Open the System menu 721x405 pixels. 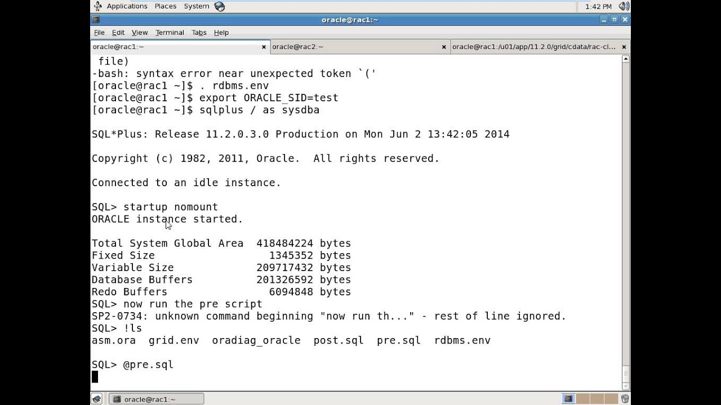click(x=197, y=6)
